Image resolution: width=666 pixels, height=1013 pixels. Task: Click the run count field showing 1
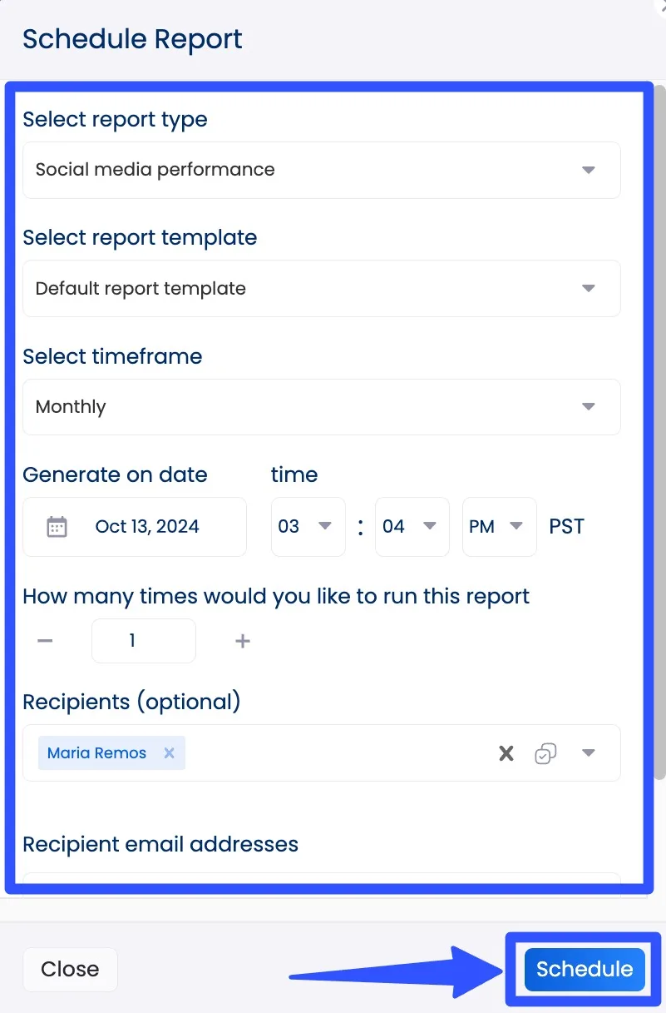tap(143, 641)
